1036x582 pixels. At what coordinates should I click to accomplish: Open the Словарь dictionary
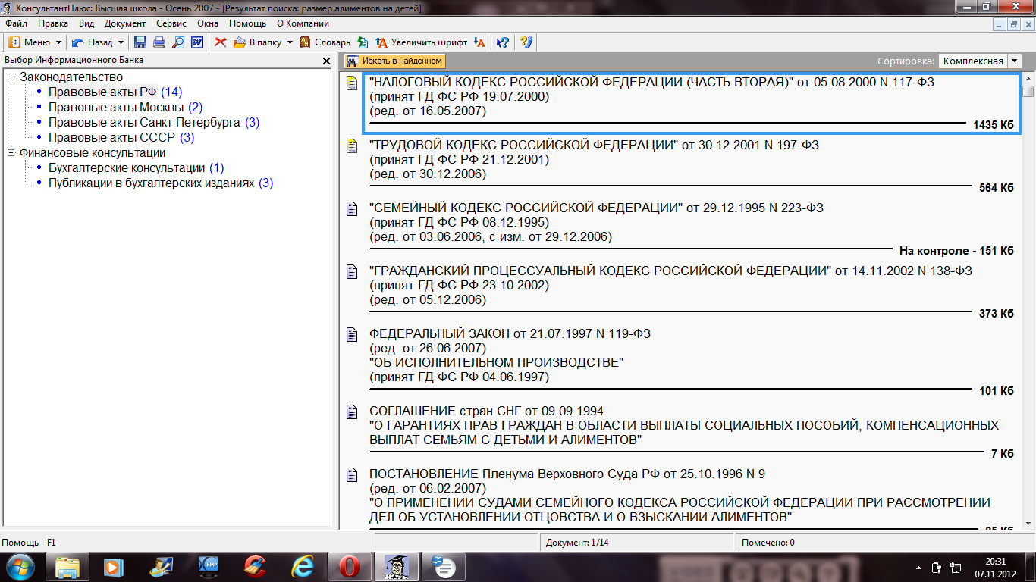coord(325,42)
